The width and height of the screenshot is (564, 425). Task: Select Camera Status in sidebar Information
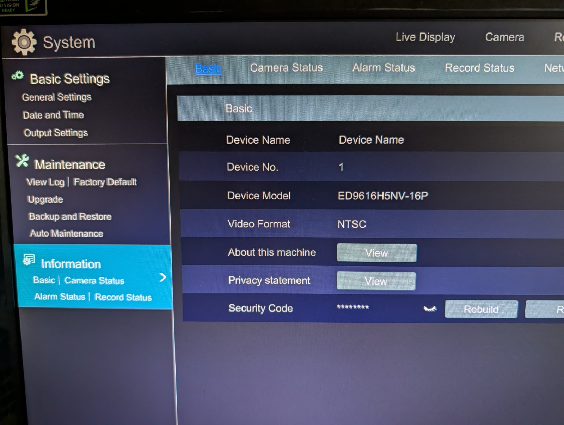click(94, 281)
